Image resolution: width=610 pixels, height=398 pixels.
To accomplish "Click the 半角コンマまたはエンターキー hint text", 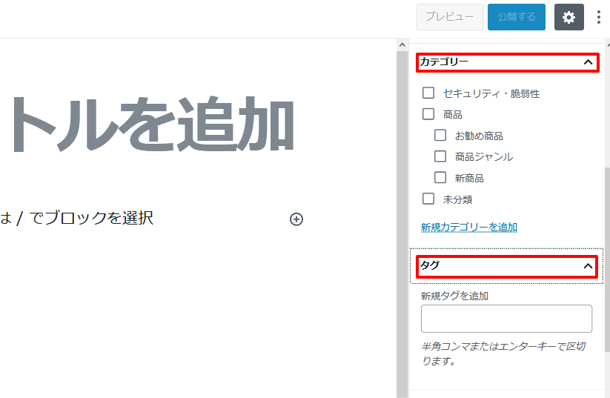I will pyautogui.click(x=503, y=354).
